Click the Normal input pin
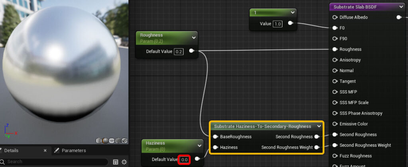This screenshot has width=408, height=167. [x=335, y=71]
